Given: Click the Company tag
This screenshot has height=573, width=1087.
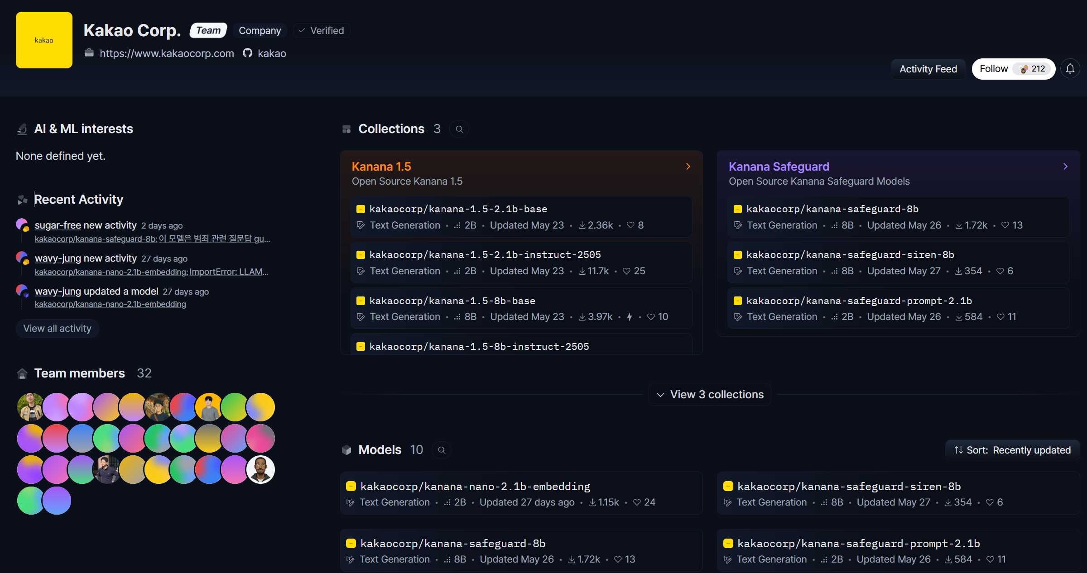Looking at the screenshot, I should click(260, 31).
